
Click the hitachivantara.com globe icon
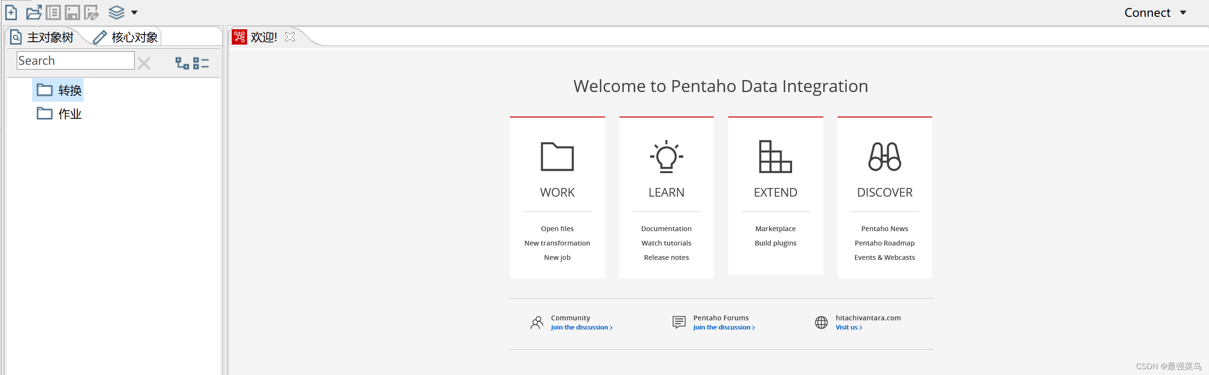(821, 322)
